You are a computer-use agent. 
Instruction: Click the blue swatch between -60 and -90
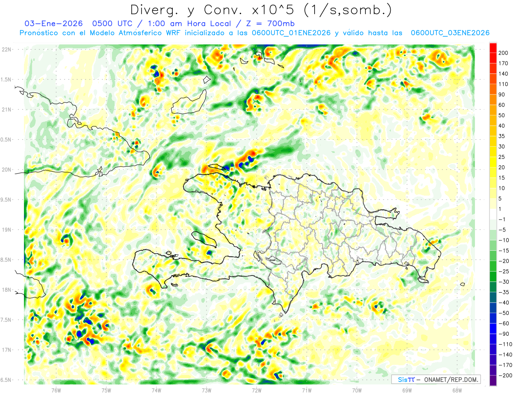(493, 329)
